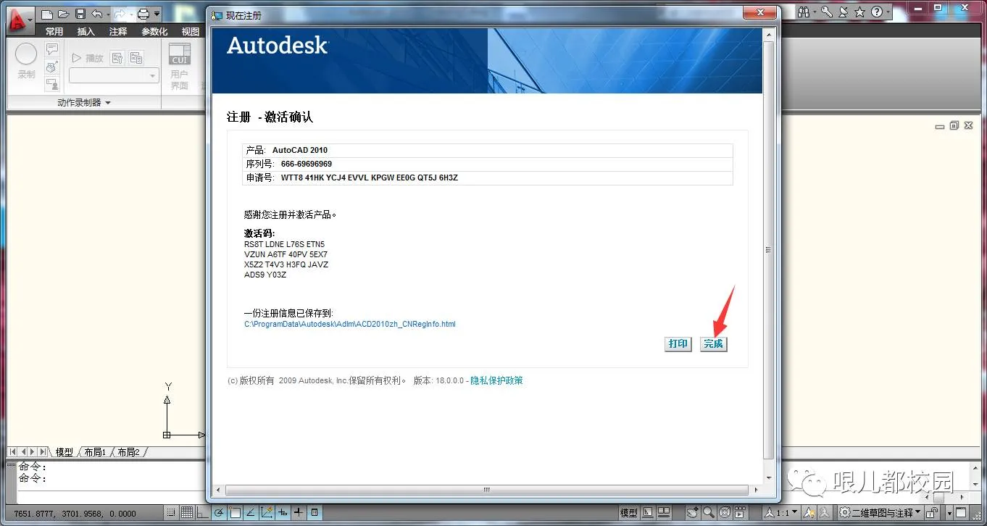Viewport: 987px width, 526px height.
Task: Toggle Grid Display in the status bar
Action: (186, 513)
